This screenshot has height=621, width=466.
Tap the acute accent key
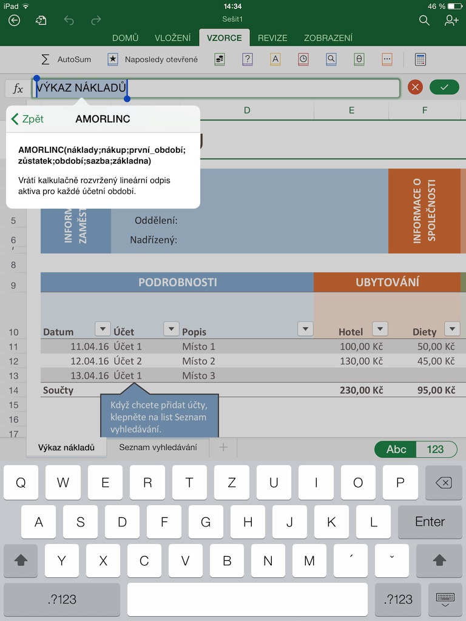tap(351, 561)
